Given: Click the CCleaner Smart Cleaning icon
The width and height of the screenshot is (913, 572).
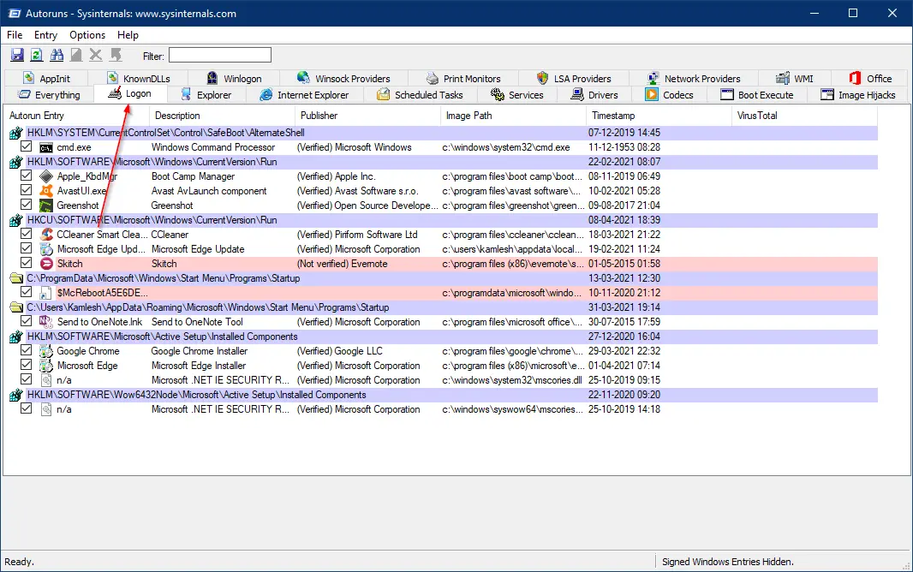Looking at the screenshot, I should (46, 235).
